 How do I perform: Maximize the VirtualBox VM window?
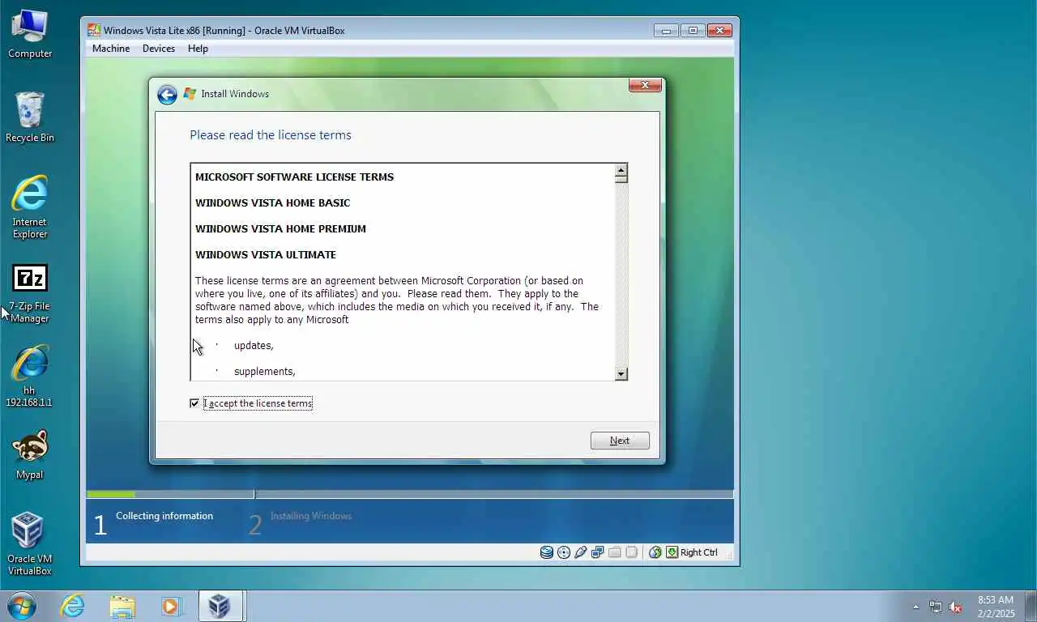693,31
